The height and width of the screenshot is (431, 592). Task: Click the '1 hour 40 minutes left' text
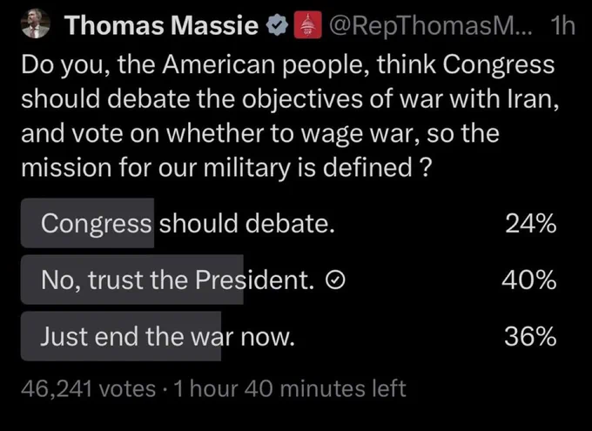290,388
